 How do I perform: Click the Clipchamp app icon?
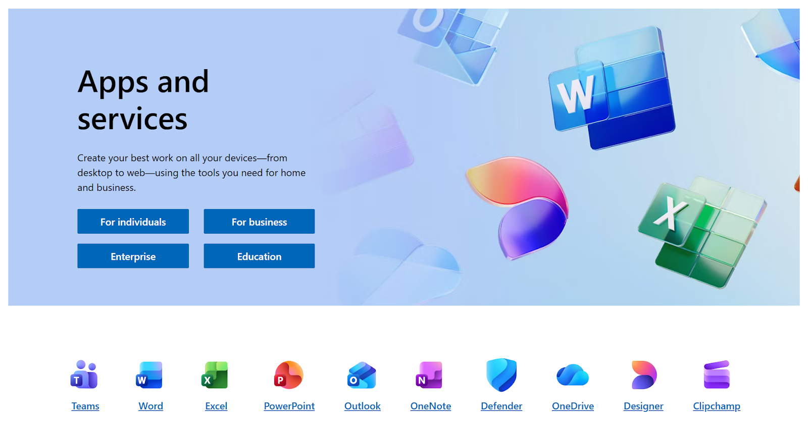pos(717,375)
